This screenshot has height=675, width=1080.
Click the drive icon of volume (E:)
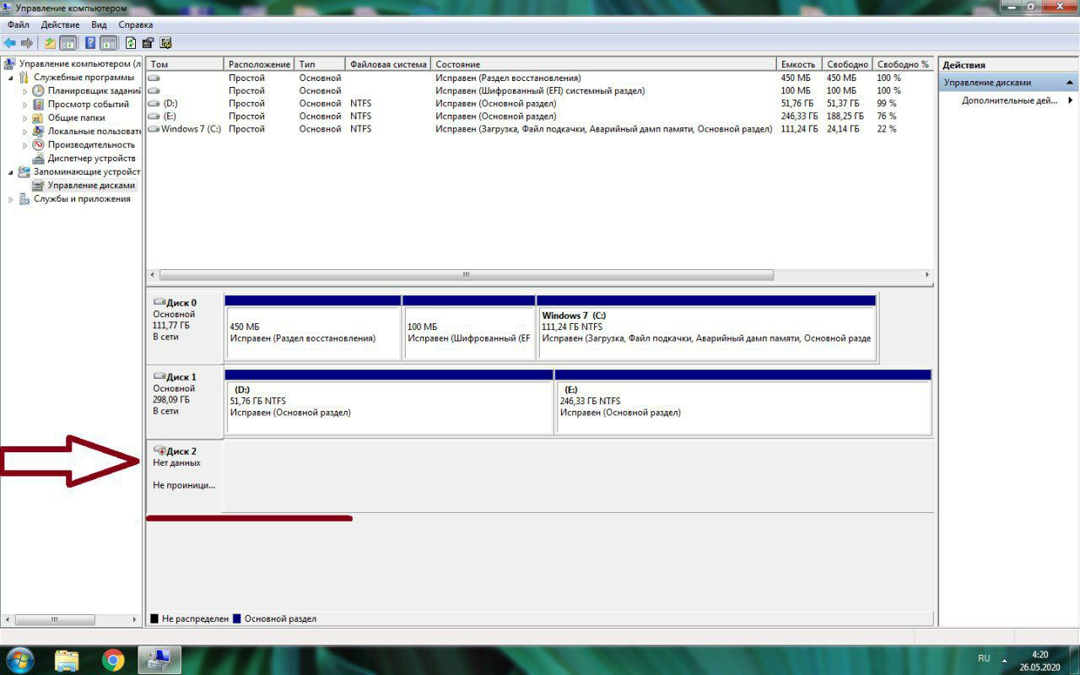tap(154, 116)
